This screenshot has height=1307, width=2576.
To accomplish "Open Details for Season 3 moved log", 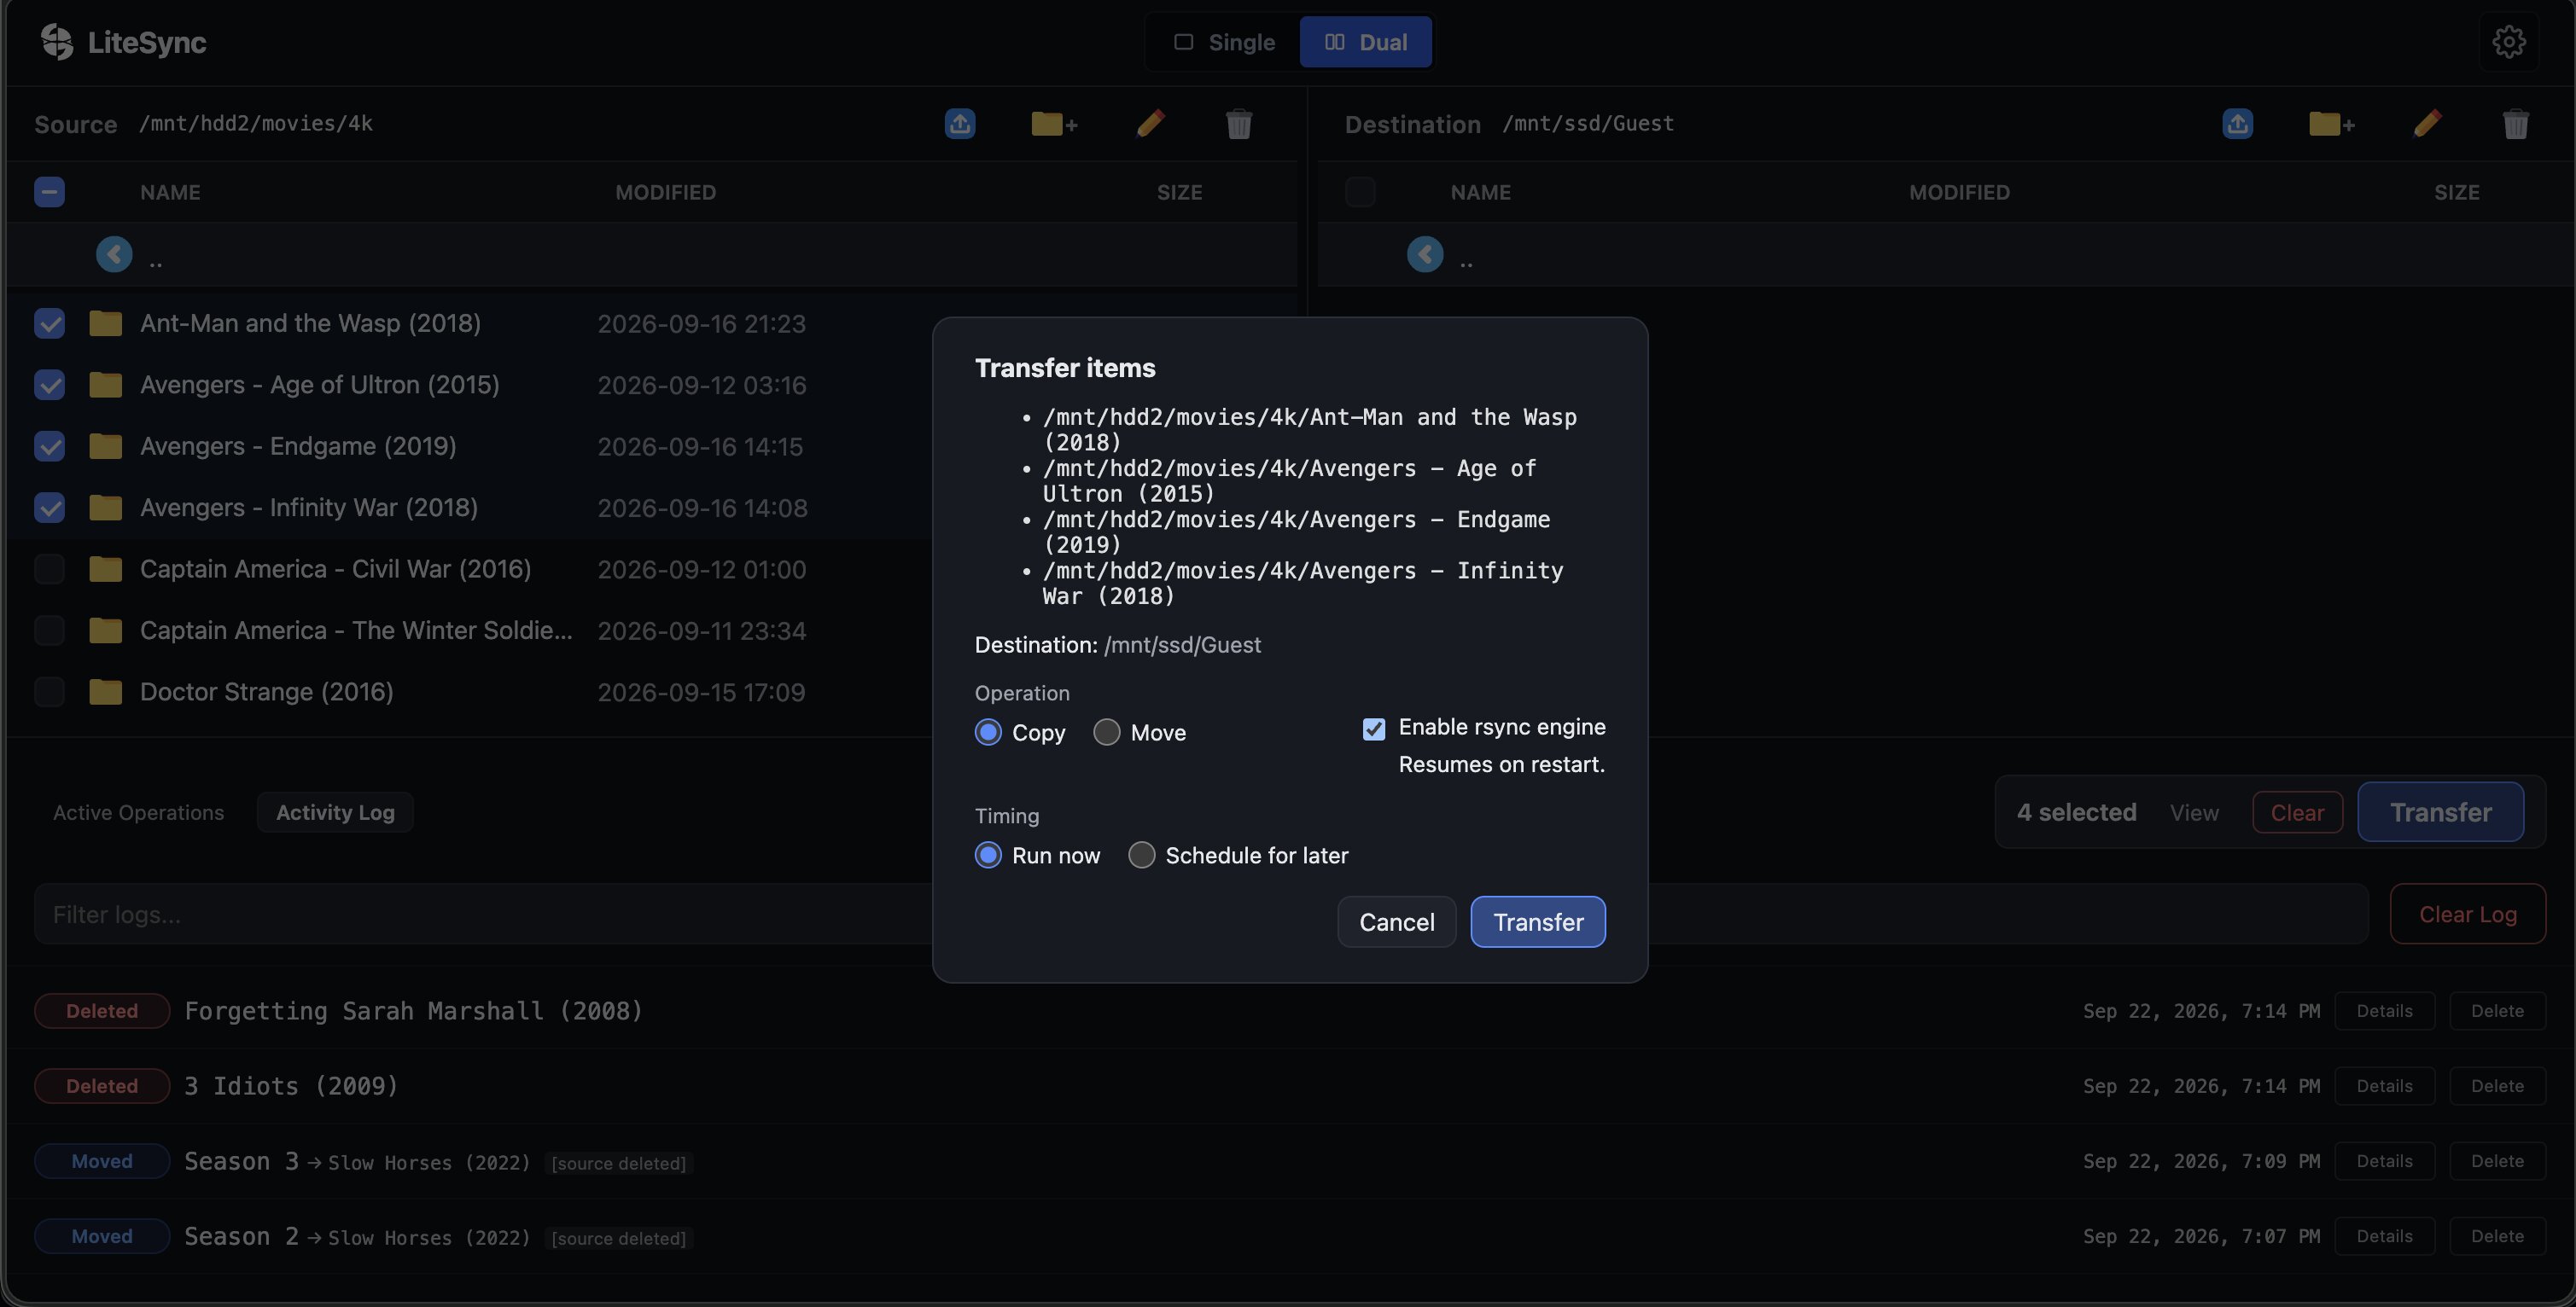I will [2384, 1161].
